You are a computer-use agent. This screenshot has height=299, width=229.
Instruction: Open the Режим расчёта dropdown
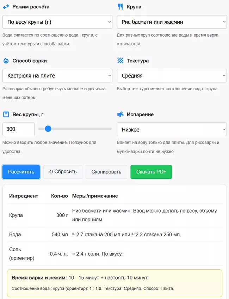pos(57,22)
